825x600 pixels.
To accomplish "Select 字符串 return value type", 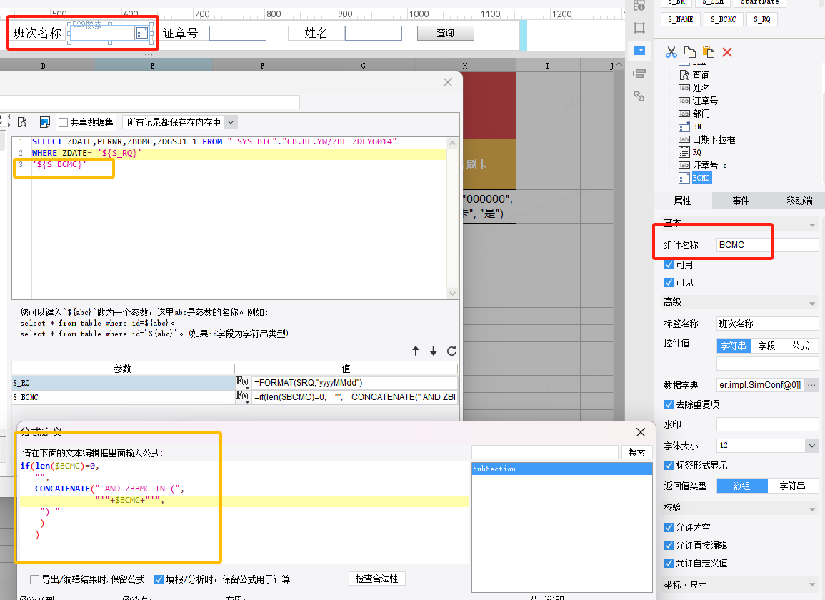I will tap(792, 486).
